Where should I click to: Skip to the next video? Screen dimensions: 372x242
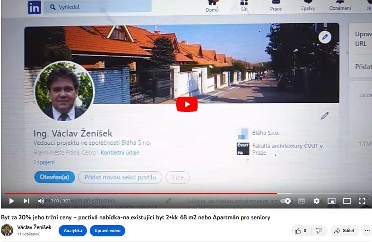click(x=26, y=201)
